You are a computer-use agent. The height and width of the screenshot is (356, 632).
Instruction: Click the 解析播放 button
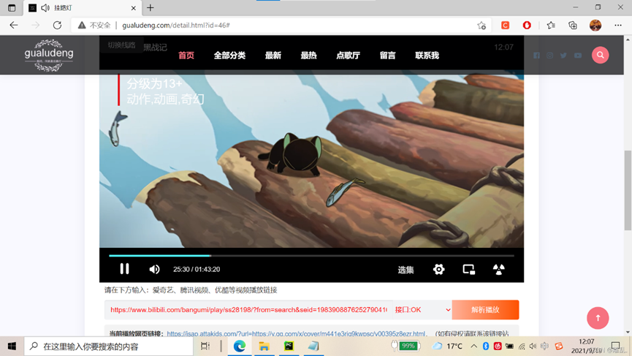tap(485, 310)
